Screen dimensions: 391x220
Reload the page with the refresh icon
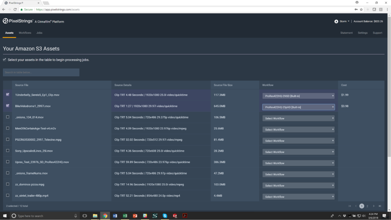(x=15, y=10)
